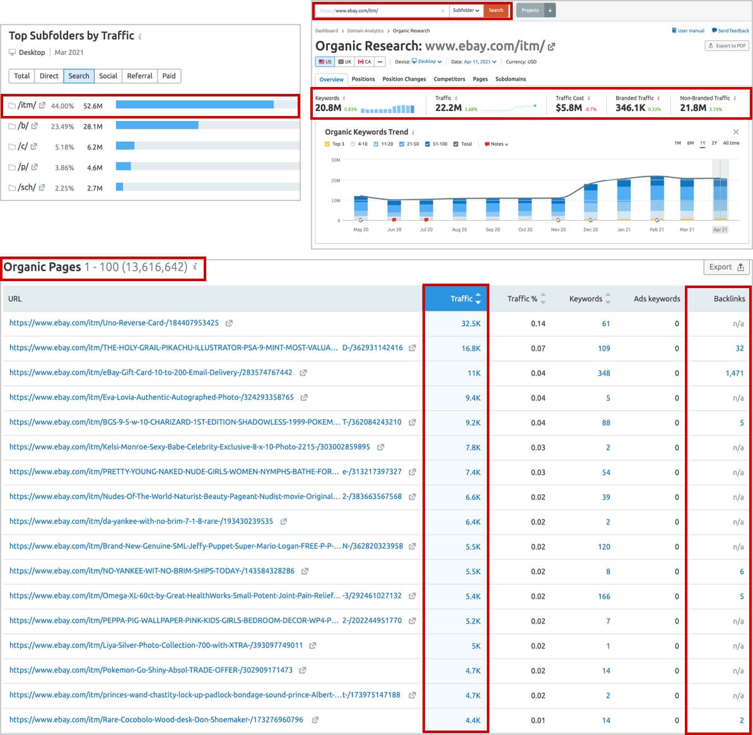Select the US database flag button

[325, 62]
